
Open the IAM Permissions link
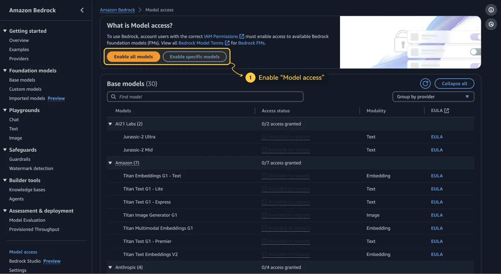[x=221, y=37]
